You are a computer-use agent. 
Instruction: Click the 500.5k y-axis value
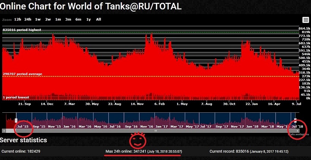[x=305, y=58]
